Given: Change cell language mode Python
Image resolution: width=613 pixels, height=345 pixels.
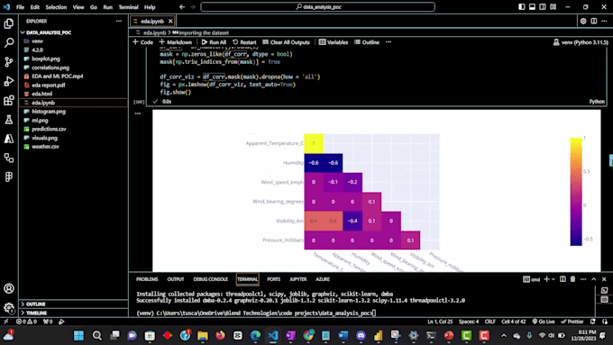Looking at the screenshot, I should [597, 102].
